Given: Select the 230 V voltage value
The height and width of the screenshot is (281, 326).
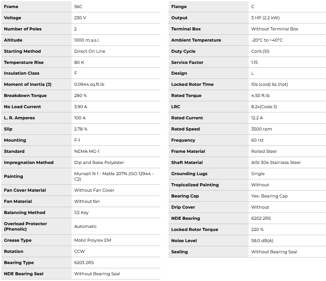Looking at the screenshot, I should tap(80, 18).
